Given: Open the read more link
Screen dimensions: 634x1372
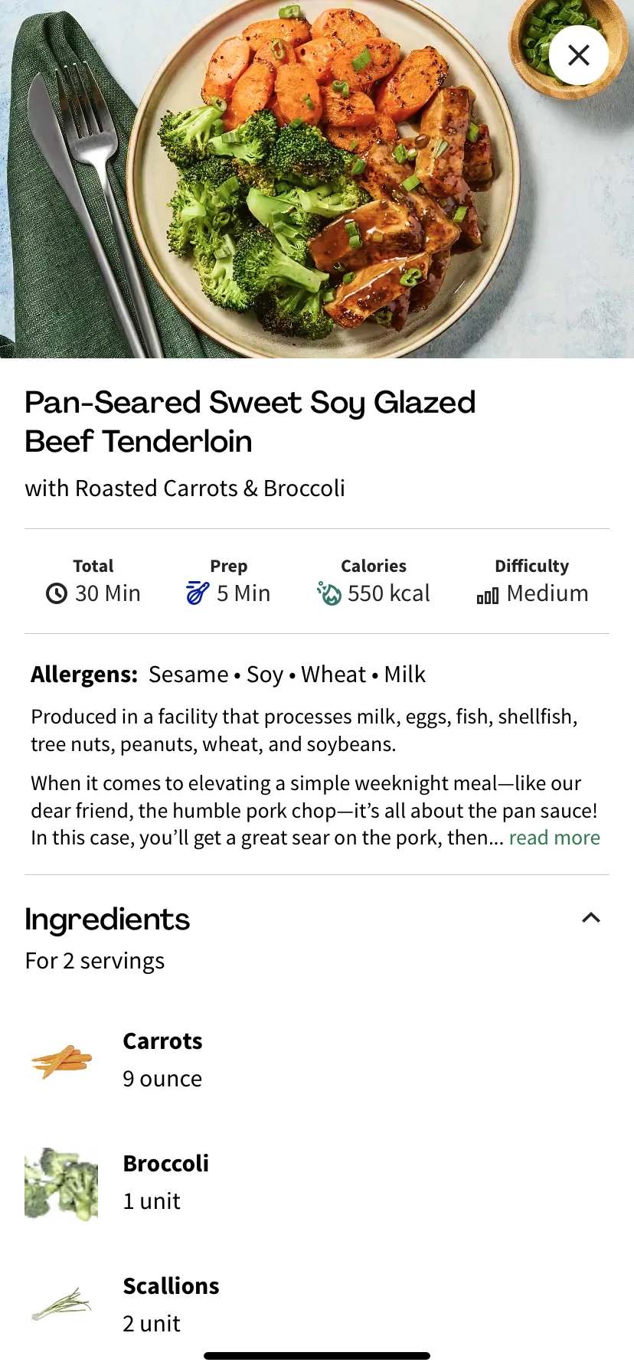Looking at the screenshot, I should 554,838.
